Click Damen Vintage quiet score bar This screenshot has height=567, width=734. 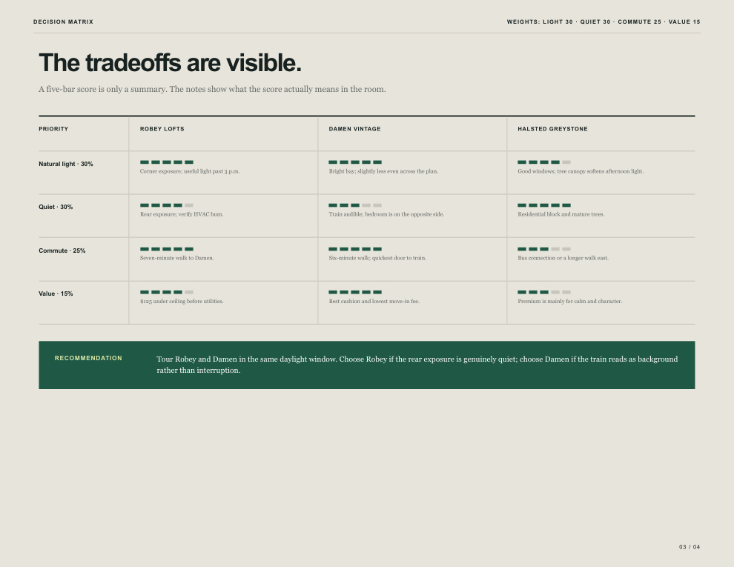tap(355, 205)
